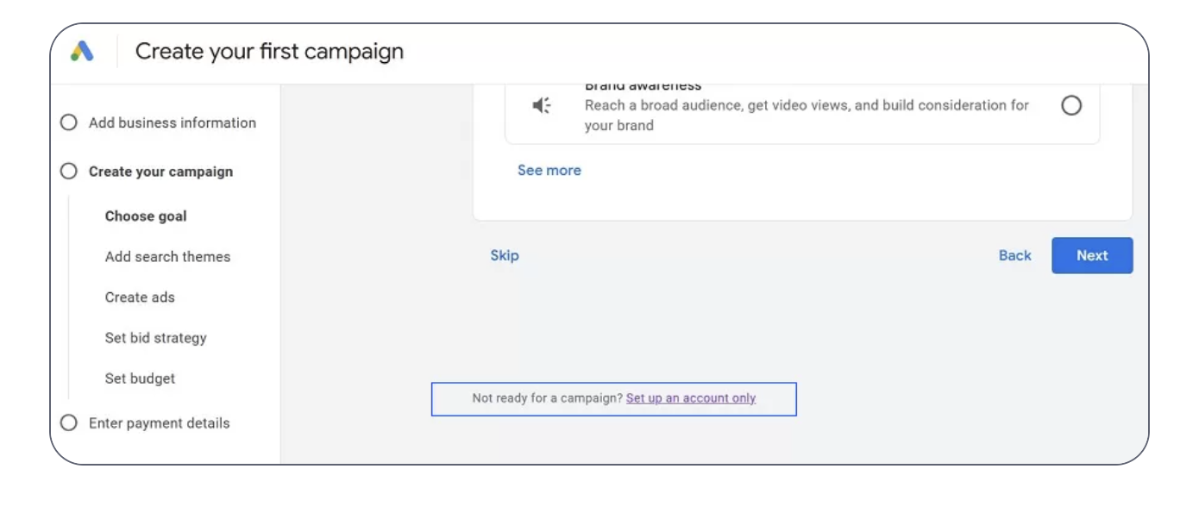
Task: Skip the campaign goal selection
Action: [505, 255]
